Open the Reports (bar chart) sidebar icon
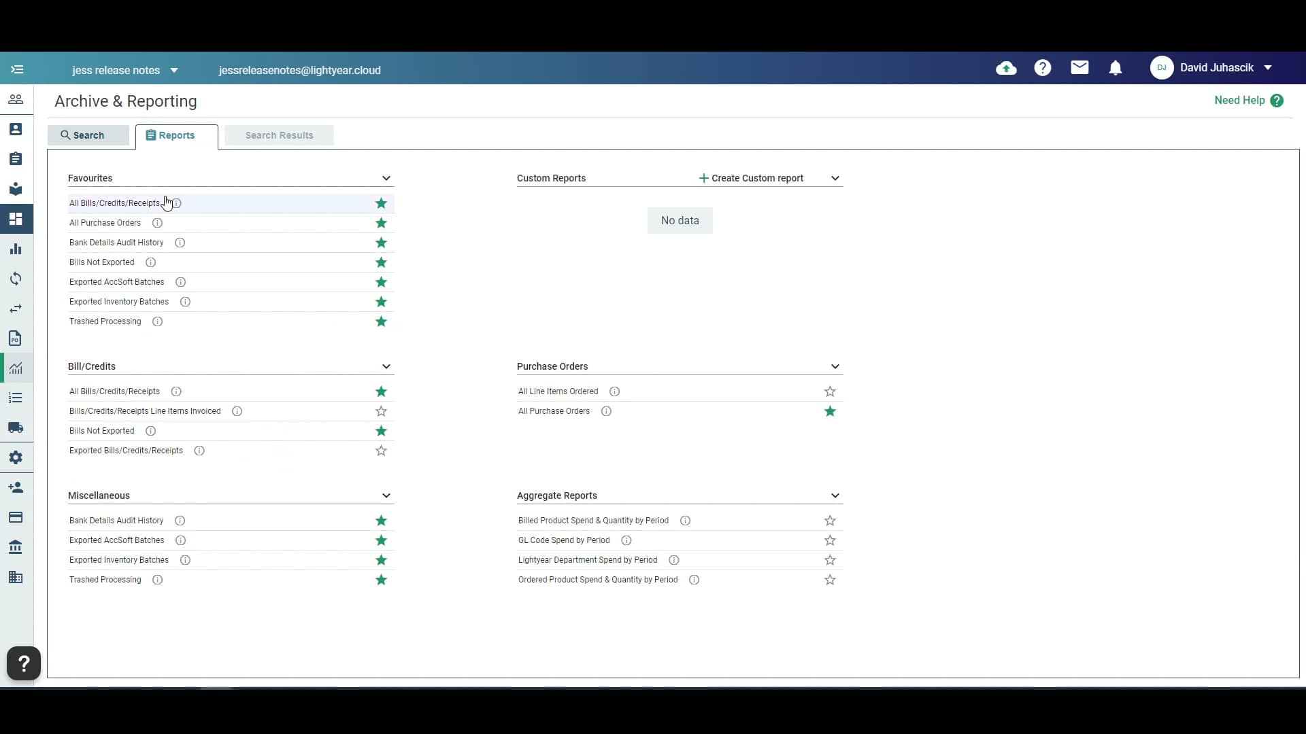Viewport: 1306px width, 734px height. [x=15, y=248]
